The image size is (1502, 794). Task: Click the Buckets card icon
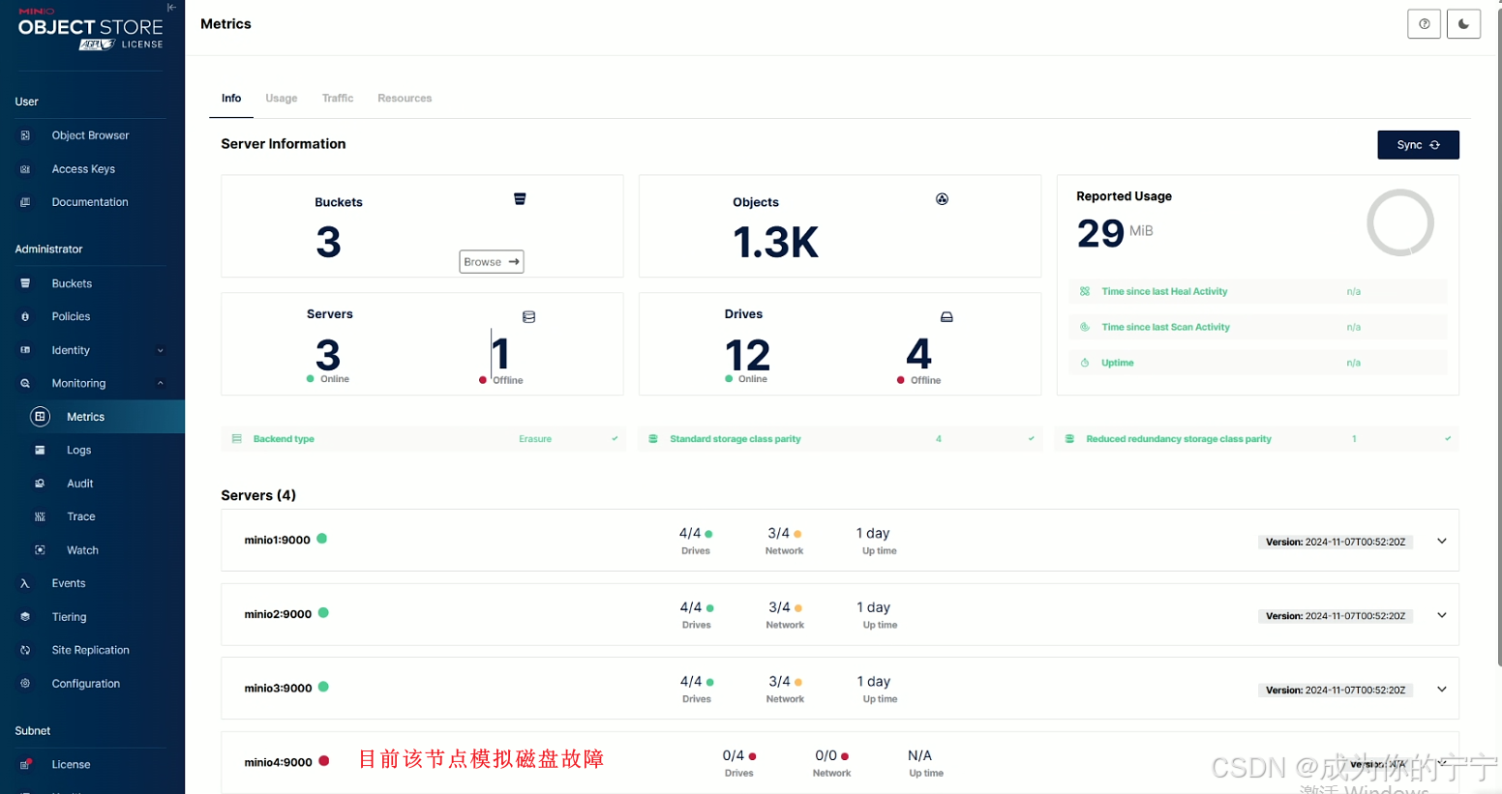tap(520, 199)
